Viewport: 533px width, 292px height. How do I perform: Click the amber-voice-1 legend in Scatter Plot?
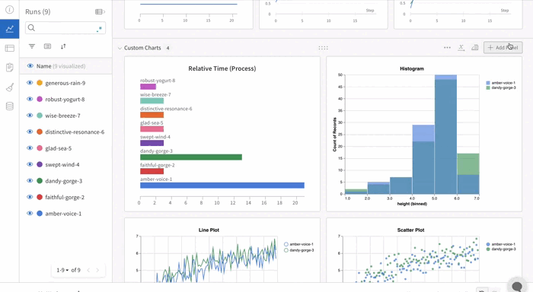click(x=501, y=244)
